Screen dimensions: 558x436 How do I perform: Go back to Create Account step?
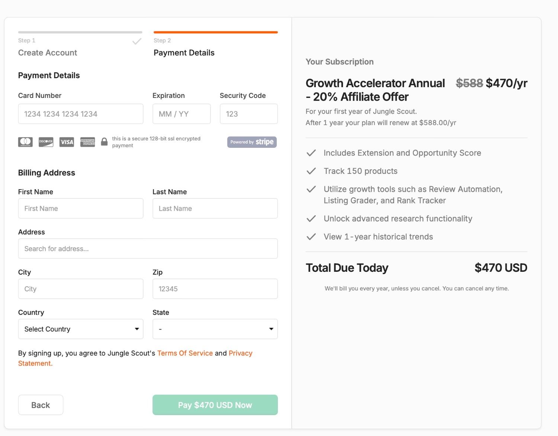coord(41,405)
